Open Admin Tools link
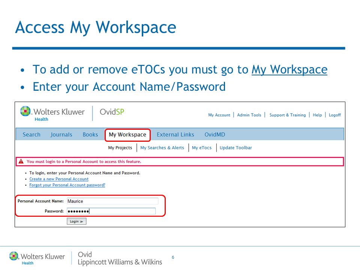Image resolution: width=360 pixels, height=270 pixels. [249, 115]
